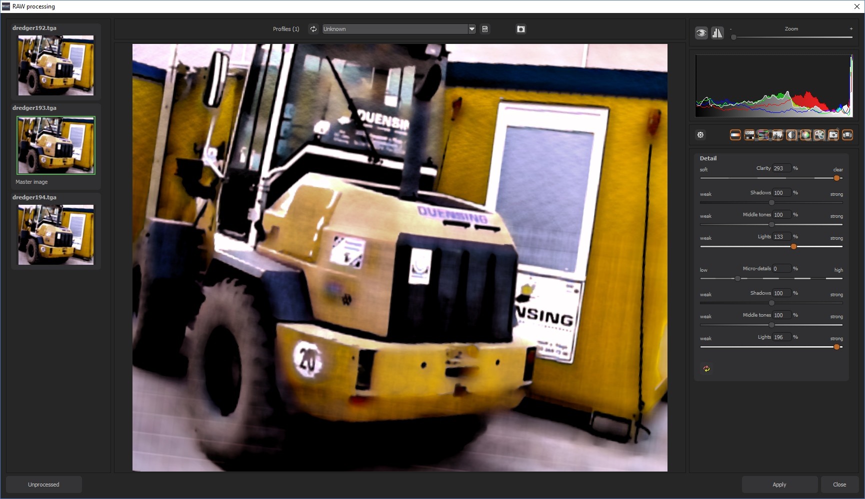Click the Clarity Lights slider handle
The image size is (865, 499).
coord(793,247)
